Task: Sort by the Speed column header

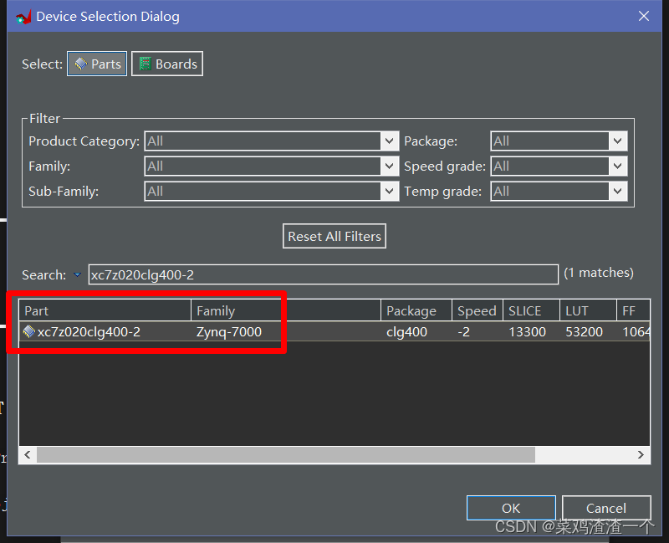Action: pyautogui.click(x=477, y=310)
